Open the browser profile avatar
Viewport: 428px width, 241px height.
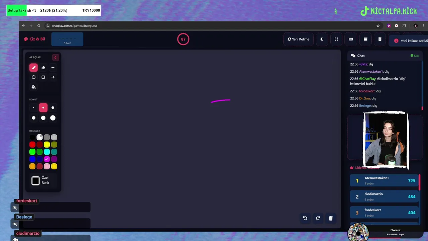(x=416, y=26)
